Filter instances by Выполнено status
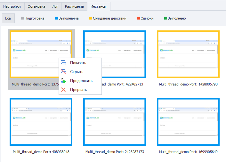Screen dimensions: 226x162 coord(174,18)
